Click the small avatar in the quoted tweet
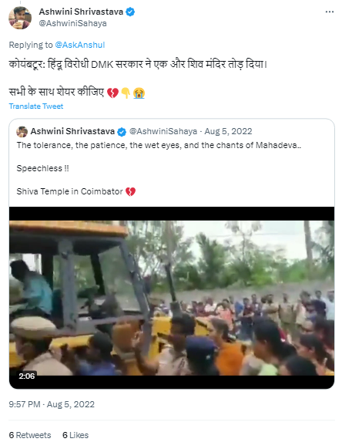The width and height of the screenshot is (342, 442). [x=22, y=131]
